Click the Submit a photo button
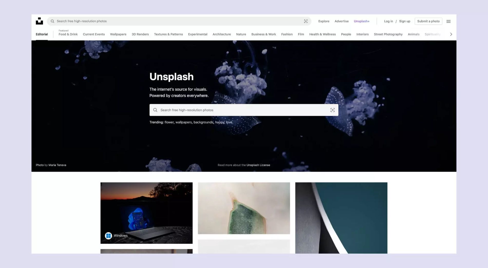 (428, 21)
